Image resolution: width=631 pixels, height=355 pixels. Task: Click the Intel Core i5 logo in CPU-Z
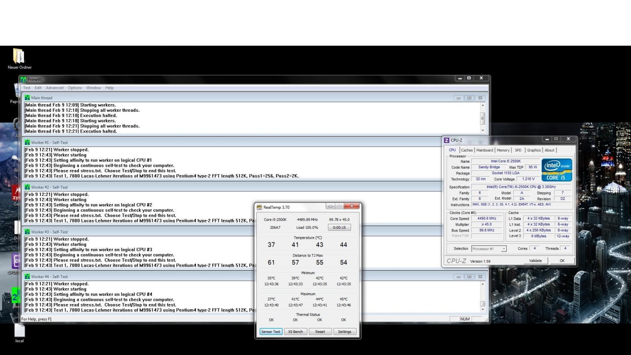(556, 169)
